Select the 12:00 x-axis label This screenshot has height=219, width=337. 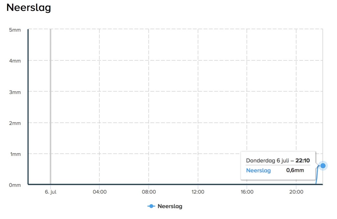(198, 192)
